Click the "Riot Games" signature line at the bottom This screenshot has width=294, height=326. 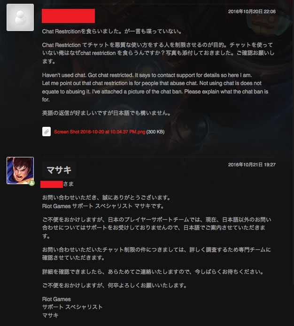(56, 299)
